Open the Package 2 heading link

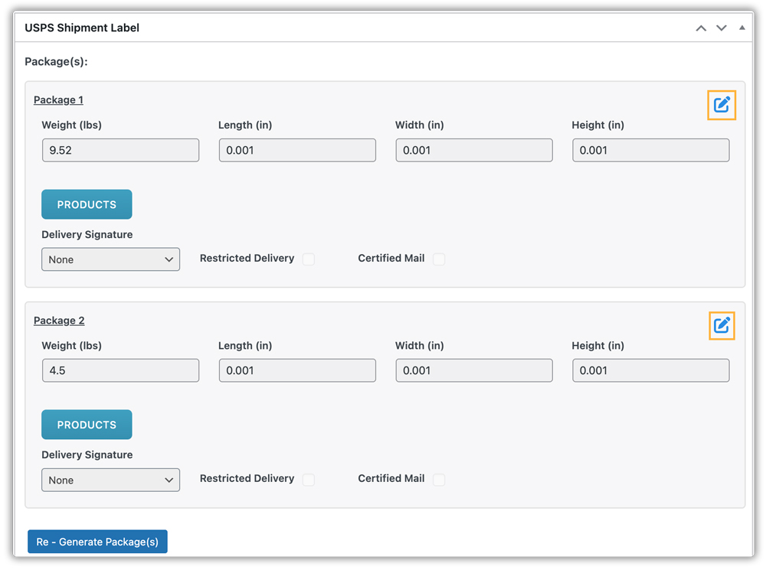click(58, 321)
